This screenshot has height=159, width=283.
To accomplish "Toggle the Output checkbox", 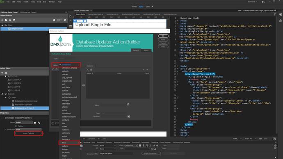I will [16, 126].
